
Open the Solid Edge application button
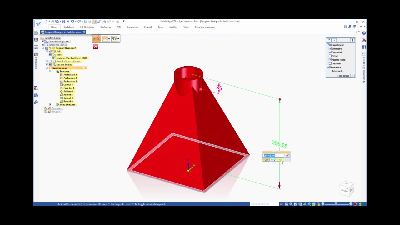[38, 23]
